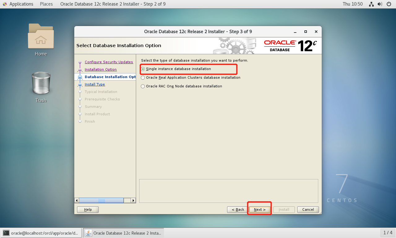Select Single instance database installation

point(176,69)
